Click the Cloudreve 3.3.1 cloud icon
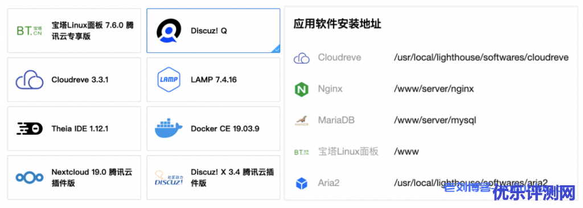583x208 pixels. coord(30,80)
